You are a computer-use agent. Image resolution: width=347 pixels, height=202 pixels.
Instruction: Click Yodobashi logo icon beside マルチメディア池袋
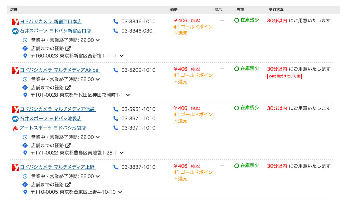15,110
